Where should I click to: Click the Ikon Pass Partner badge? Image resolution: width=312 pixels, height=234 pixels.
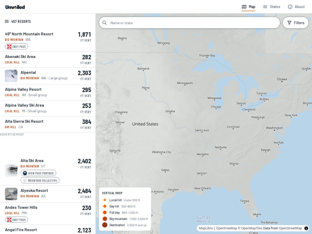(38, 173)
